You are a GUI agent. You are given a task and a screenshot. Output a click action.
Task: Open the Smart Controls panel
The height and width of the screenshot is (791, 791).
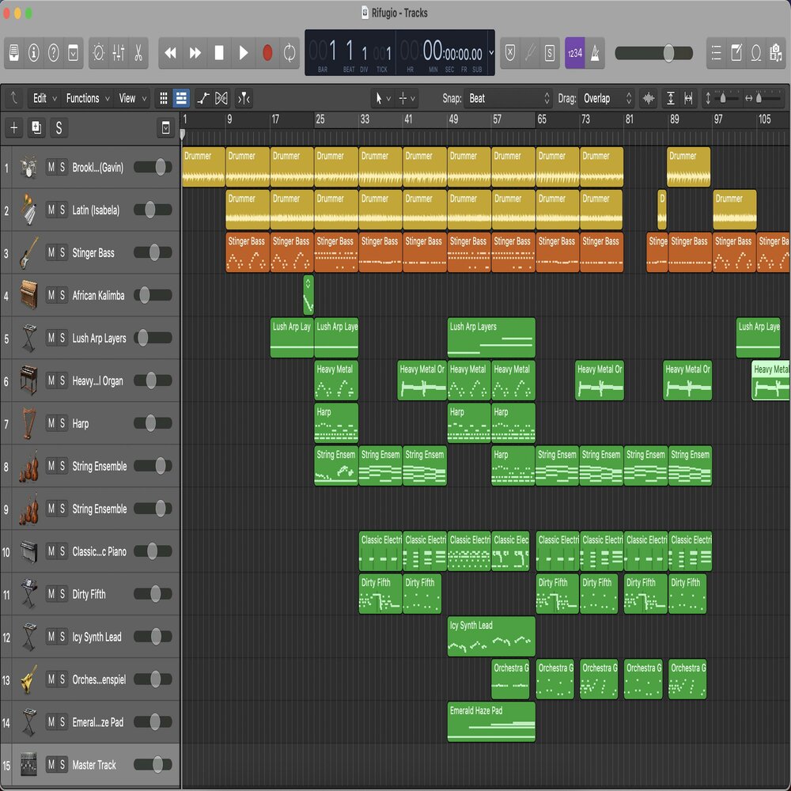(x=98, y=53)
